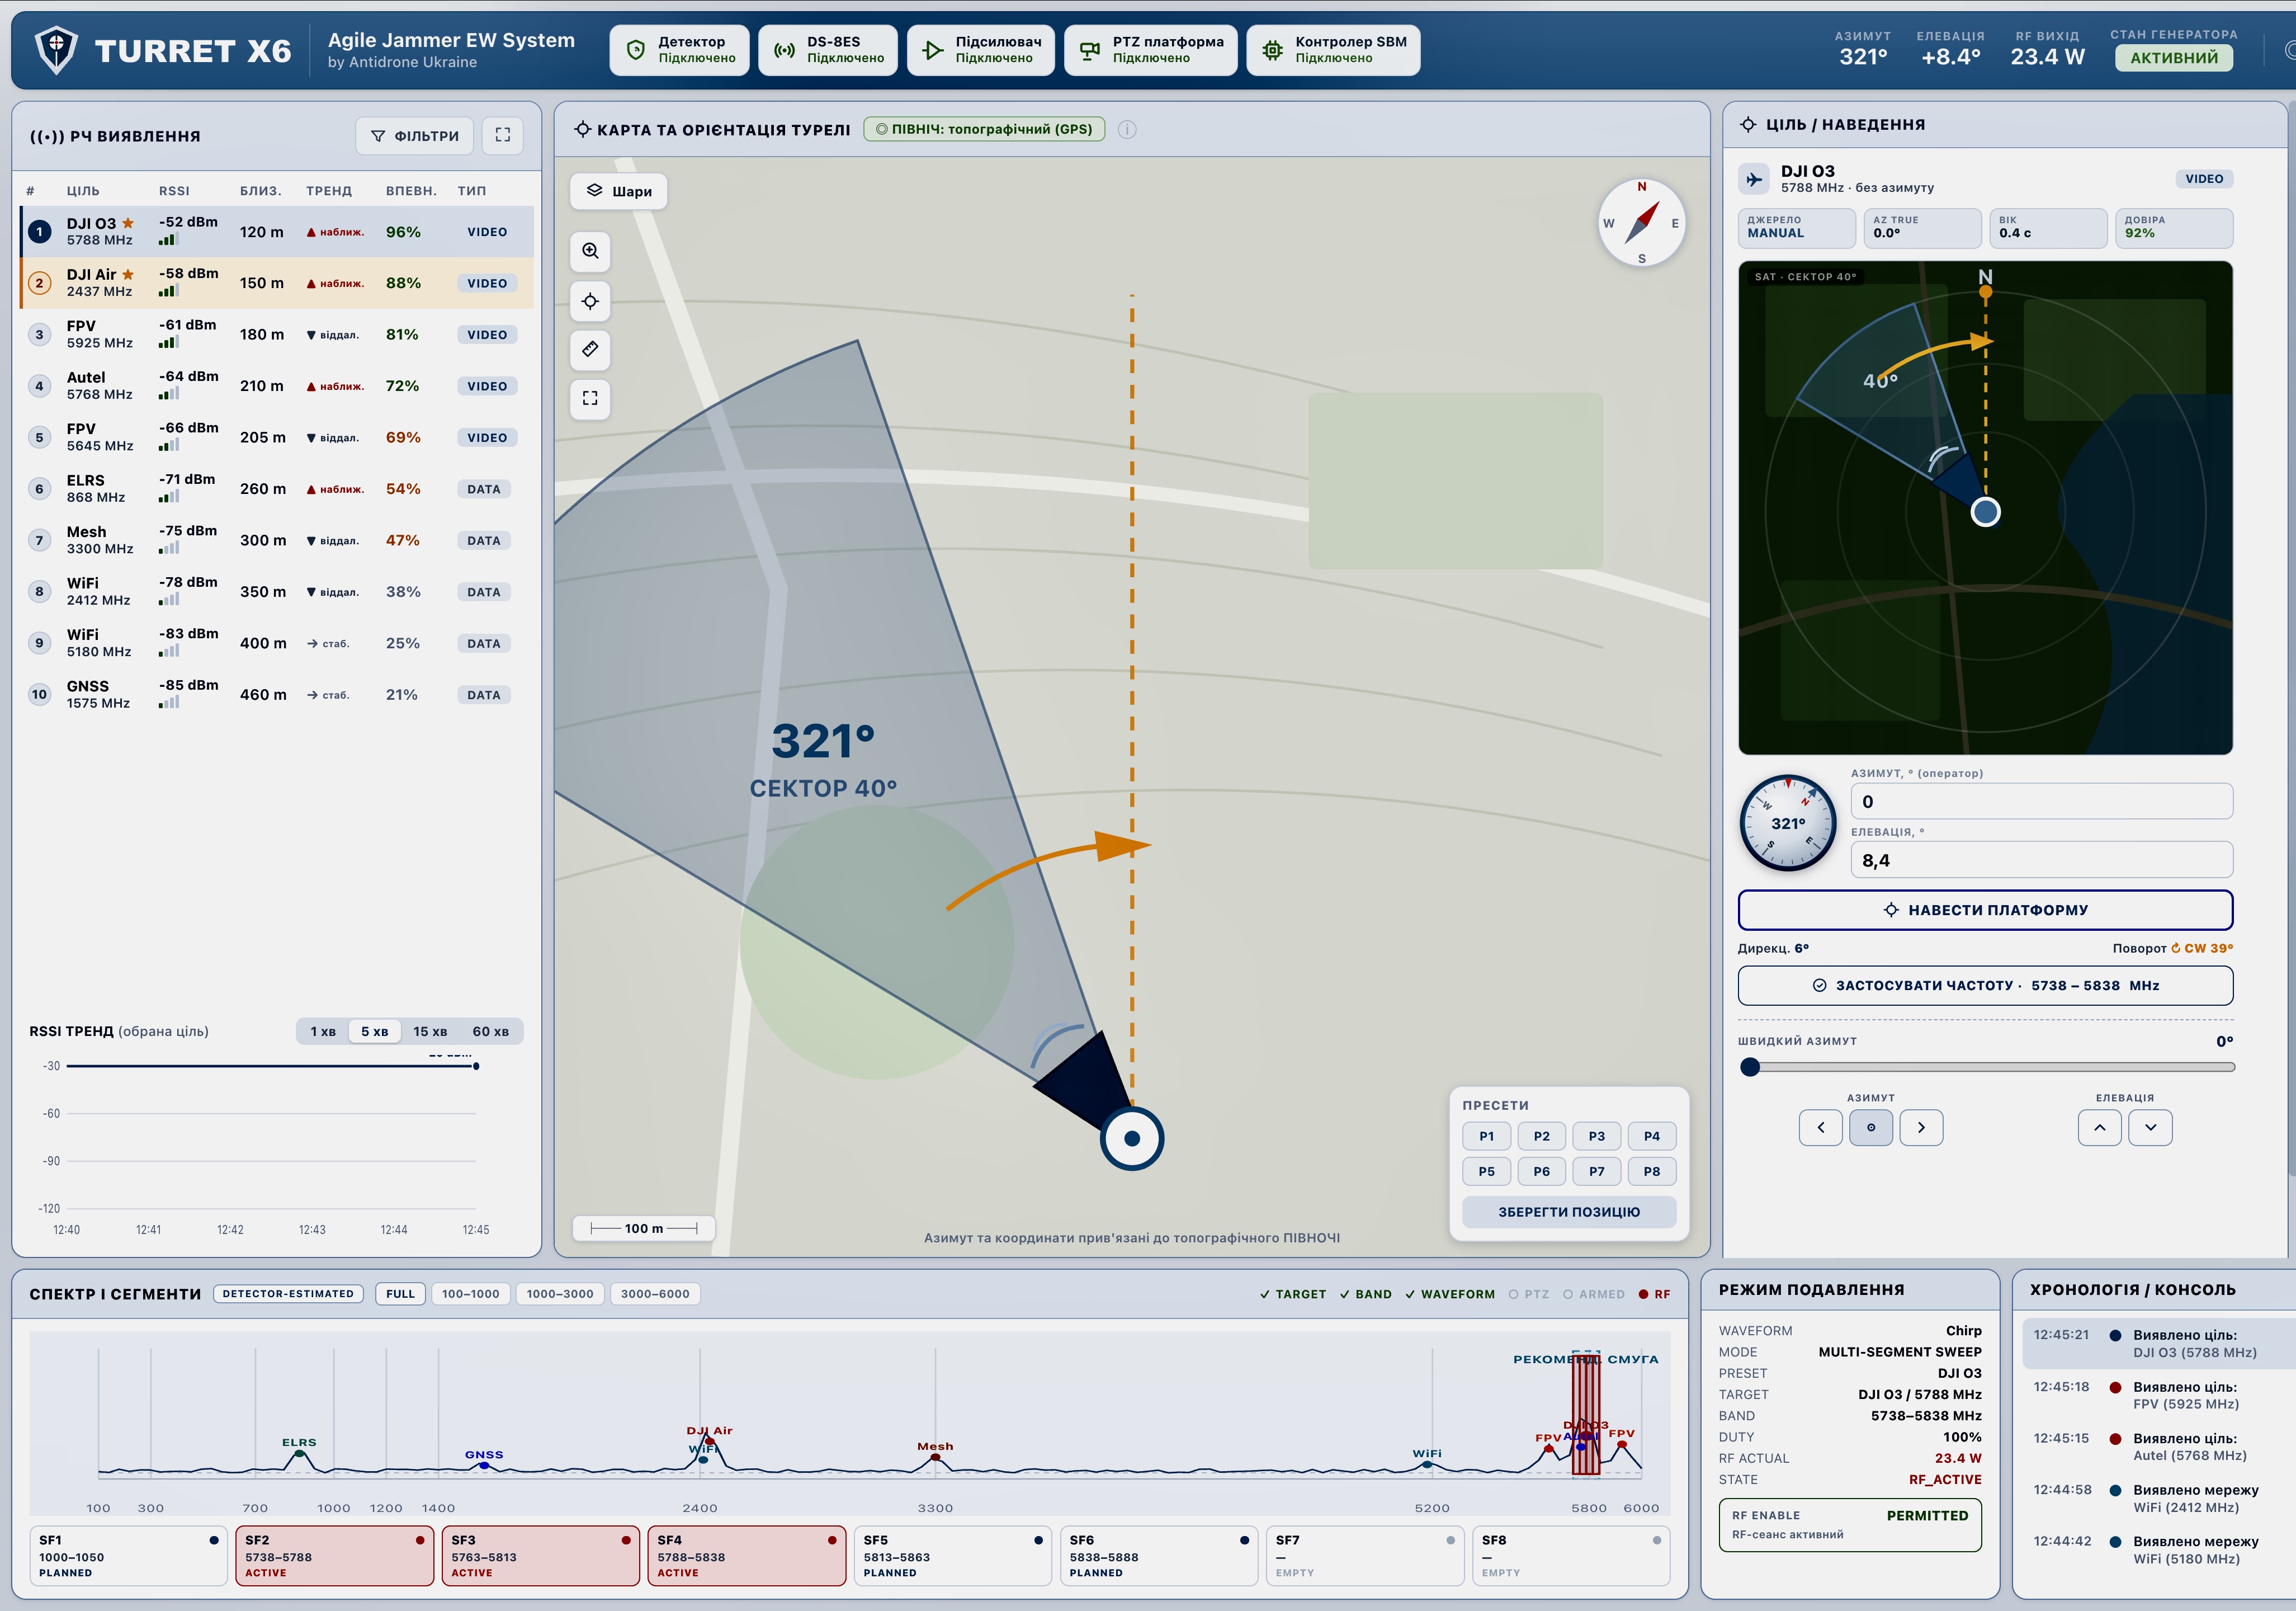Click the turret position marker on map
Viewport: 2296px width, 1611px height.
pyautogui.click(x=1132, y=1138)
